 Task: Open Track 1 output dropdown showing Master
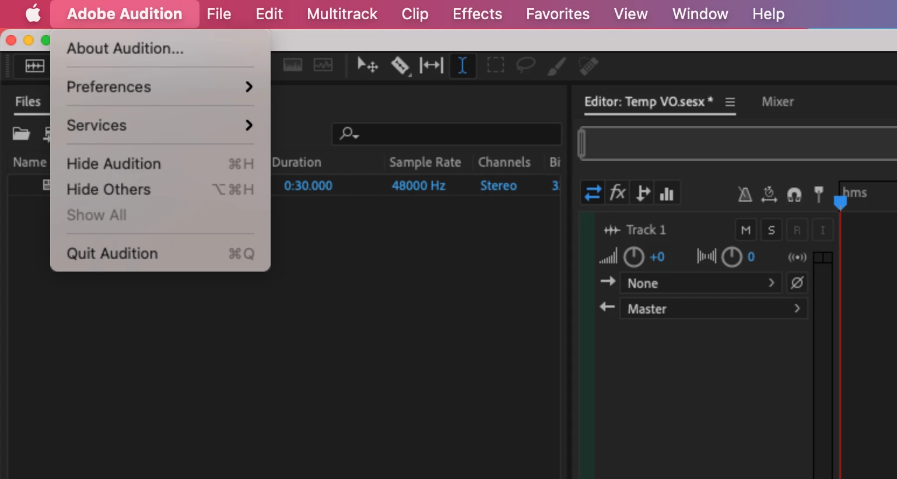tap(713, 309)
